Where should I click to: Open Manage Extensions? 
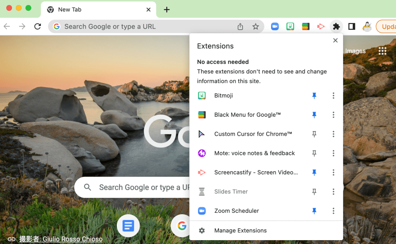pyautogui.click(x=240, y=230)
